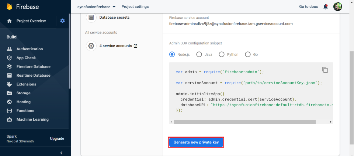The image size is (354, 156).
Task: Open Project Overview home icon
Action: (x=10, y=21)
